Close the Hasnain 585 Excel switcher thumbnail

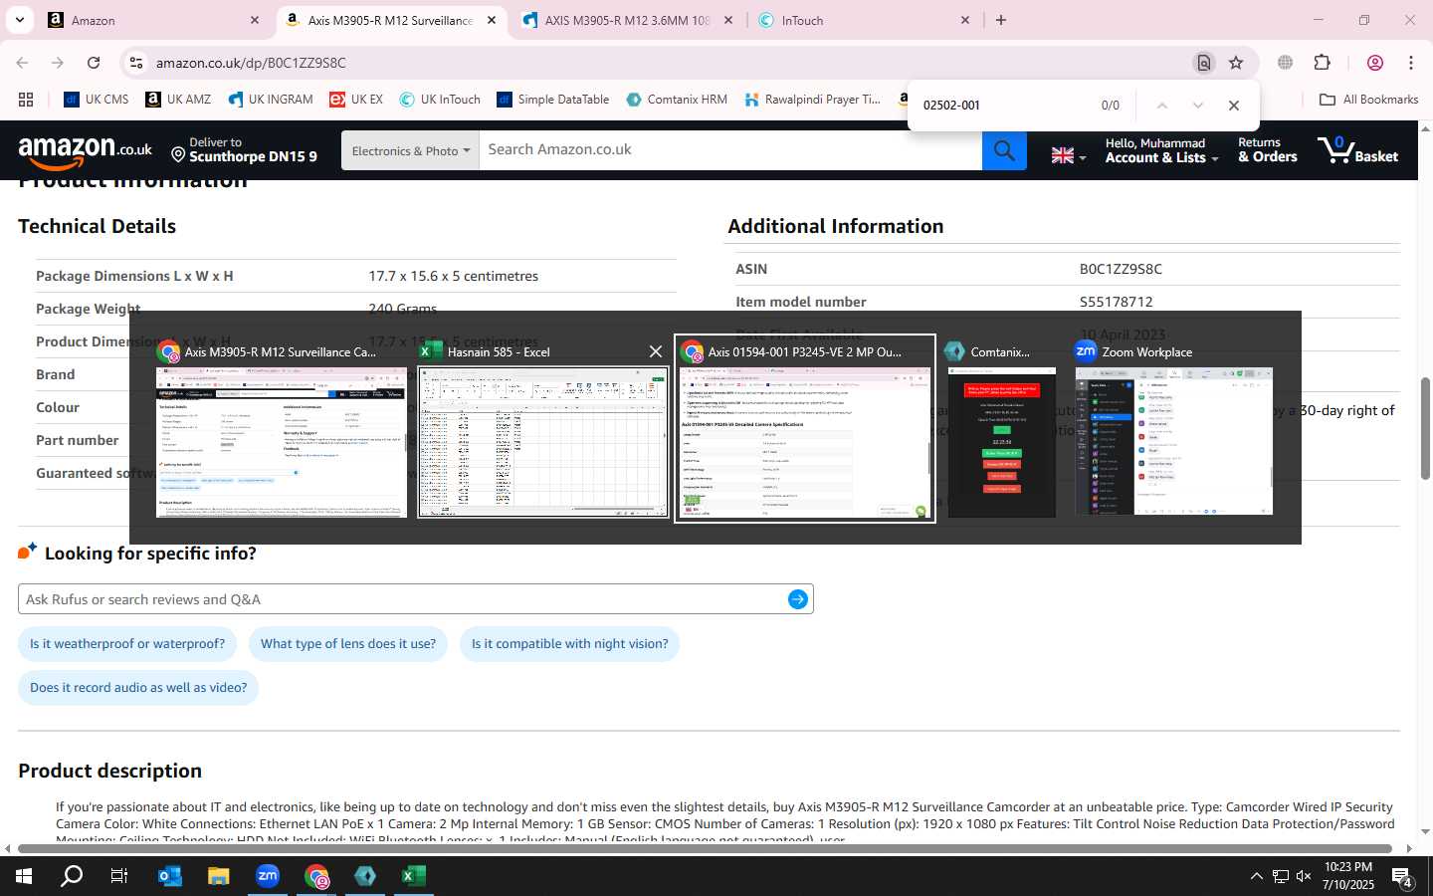coord(655,351)
